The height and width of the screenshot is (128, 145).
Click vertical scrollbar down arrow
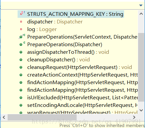141,110
